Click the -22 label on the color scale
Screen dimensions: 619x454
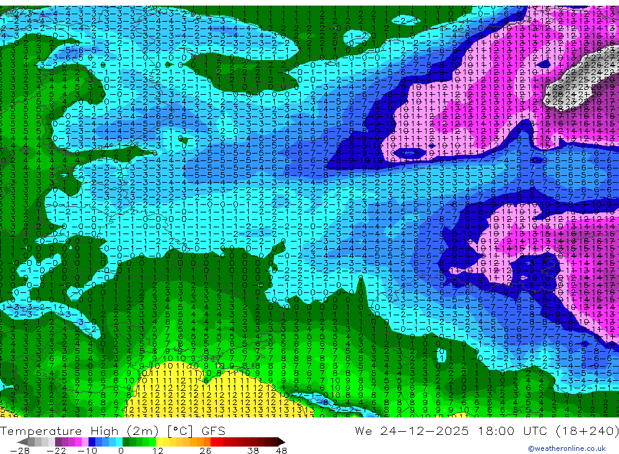pyautogui.click(x=56, y=450)
